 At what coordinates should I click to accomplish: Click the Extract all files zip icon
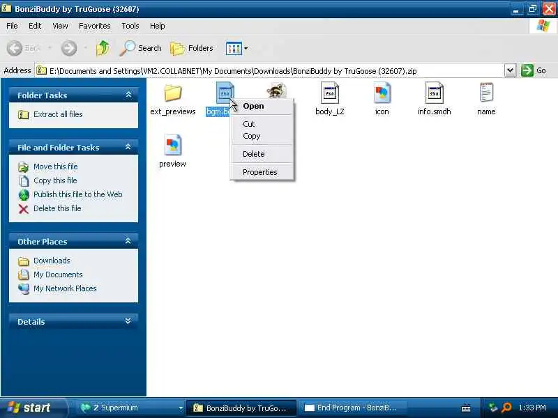(23, 114)
